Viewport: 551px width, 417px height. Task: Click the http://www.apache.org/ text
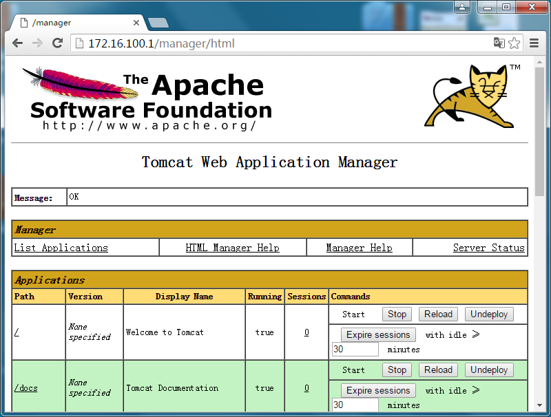click(149, 125)
